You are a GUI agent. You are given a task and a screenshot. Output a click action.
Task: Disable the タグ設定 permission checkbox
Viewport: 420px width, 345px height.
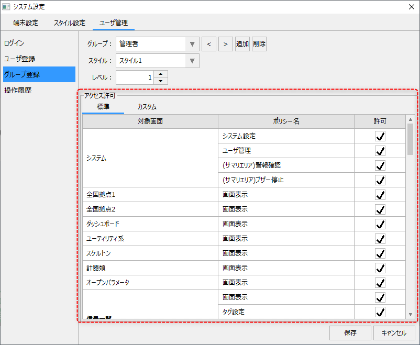pyautogui.click(x=380, y=312)
